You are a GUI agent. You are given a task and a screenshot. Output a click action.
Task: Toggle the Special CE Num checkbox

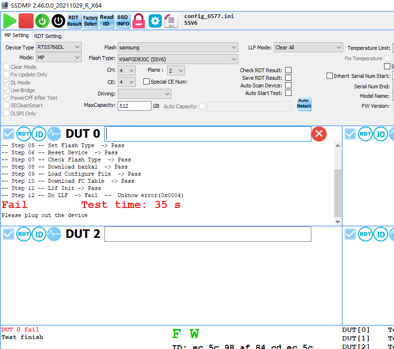147,82
